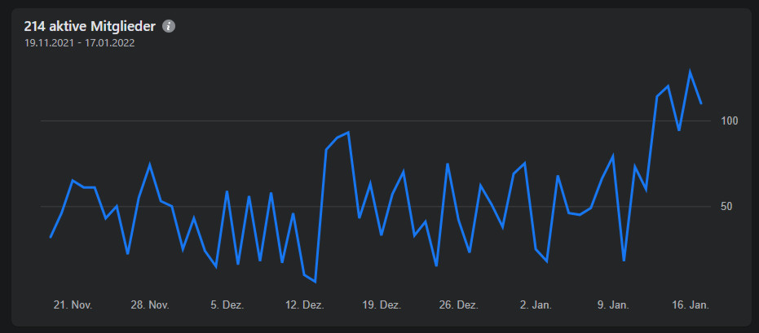Click the 50 value on the y-axis

tap(729, 207)
